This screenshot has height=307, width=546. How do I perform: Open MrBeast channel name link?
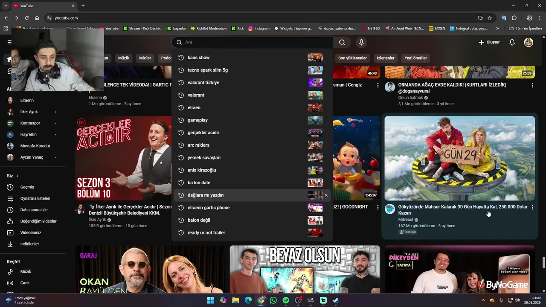pos(406,220)
